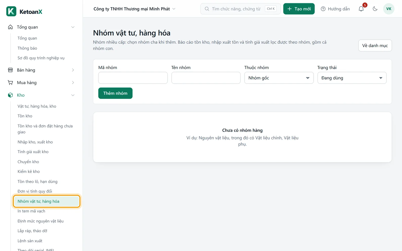402x251 pixels.
Task: Focus the Tên nhóm input field
Action: point(206,78)
